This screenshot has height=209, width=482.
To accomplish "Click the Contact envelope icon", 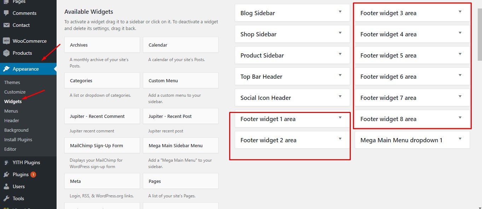I will click(x=7, y=25).
